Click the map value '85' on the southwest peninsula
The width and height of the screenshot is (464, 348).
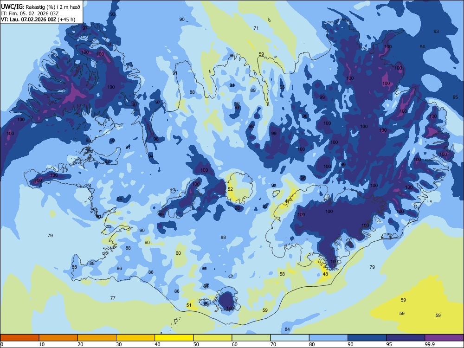click(x=74, y=267)
